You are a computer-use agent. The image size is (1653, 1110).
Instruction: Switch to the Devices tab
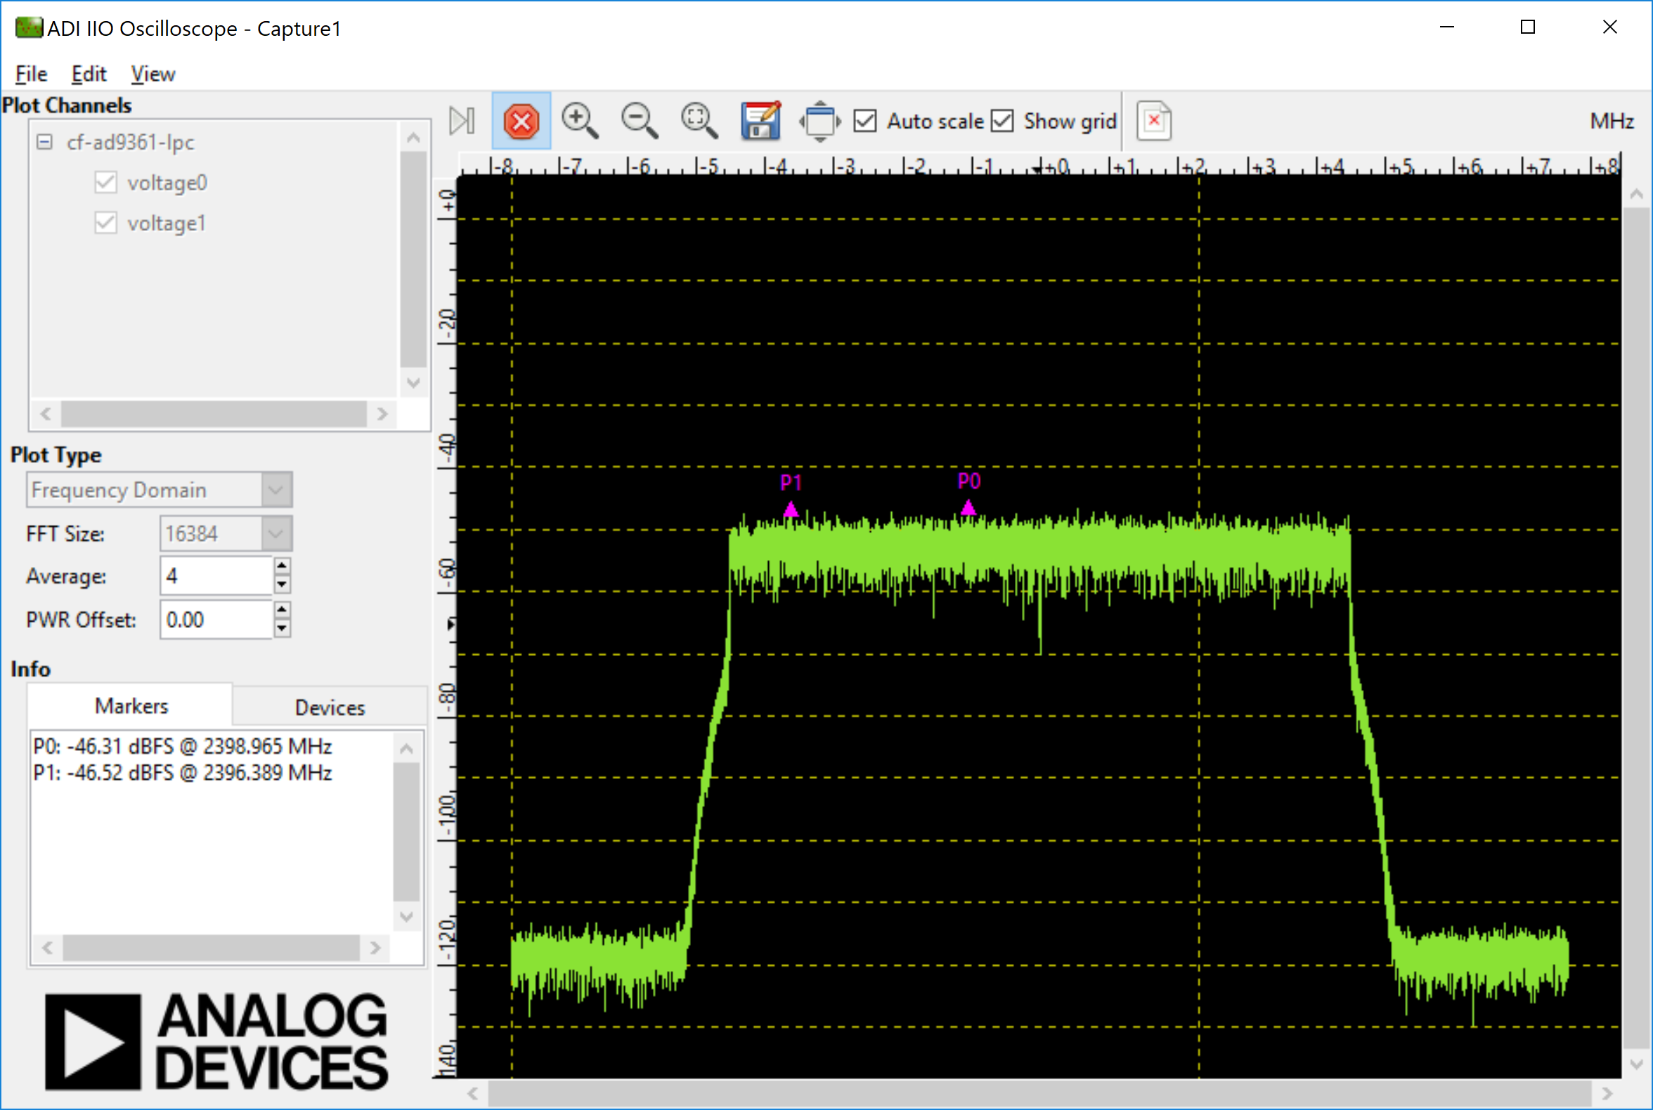pyautogui.click(x=330, y=707)
